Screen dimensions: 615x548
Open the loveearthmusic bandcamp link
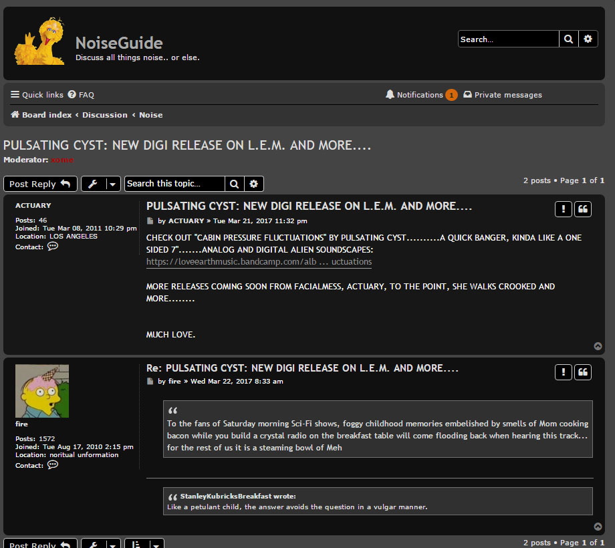coord(259,262)
